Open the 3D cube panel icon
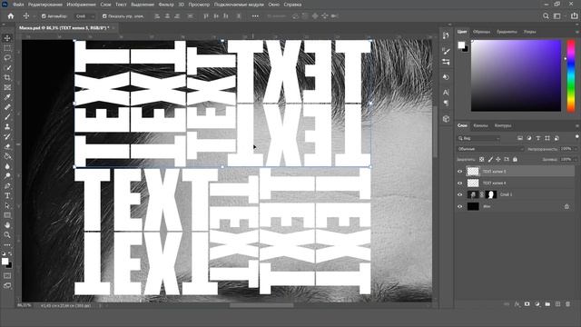The width and height of the screenshot is (581, 327). (446, 119)
